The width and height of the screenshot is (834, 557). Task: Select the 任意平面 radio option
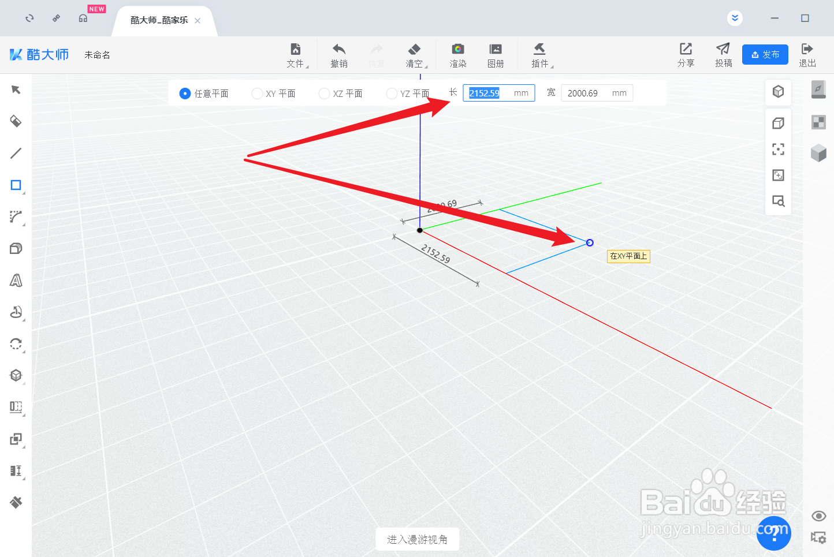pos(204,94)
